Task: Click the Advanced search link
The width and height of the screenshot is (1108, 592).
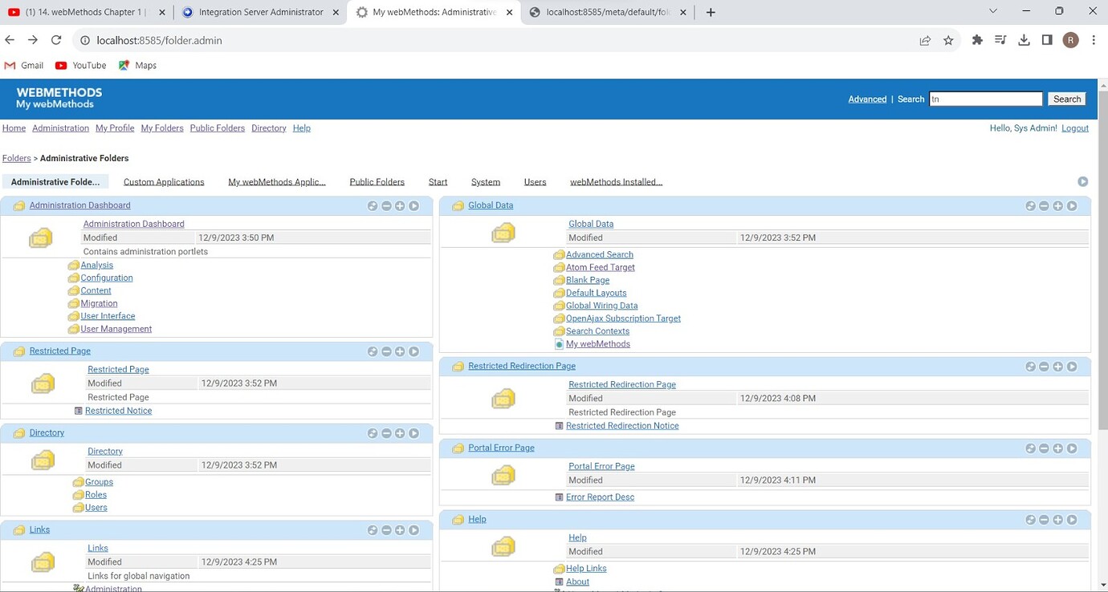Action: (x=867, y=99)
